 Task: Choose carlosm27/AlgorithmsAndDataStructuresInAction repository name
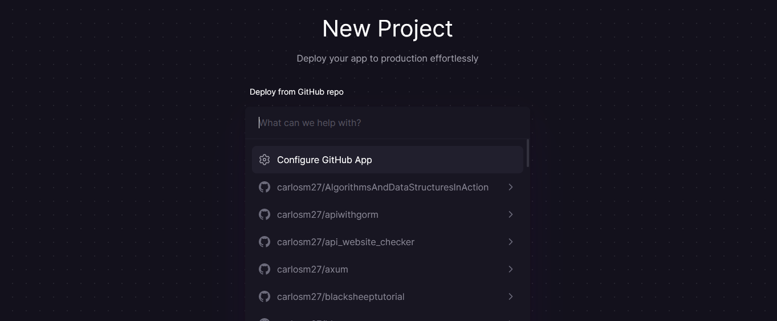pos(383,187)
